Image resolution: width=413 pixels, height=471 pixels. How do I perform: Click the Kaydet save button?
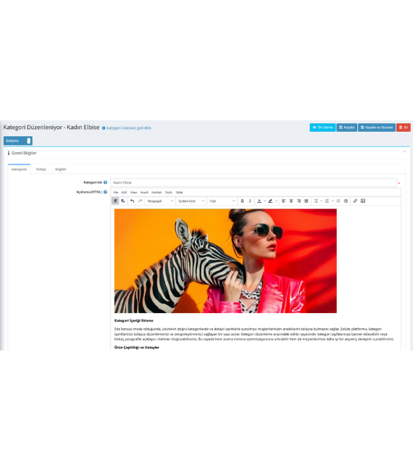click(346, 128)
